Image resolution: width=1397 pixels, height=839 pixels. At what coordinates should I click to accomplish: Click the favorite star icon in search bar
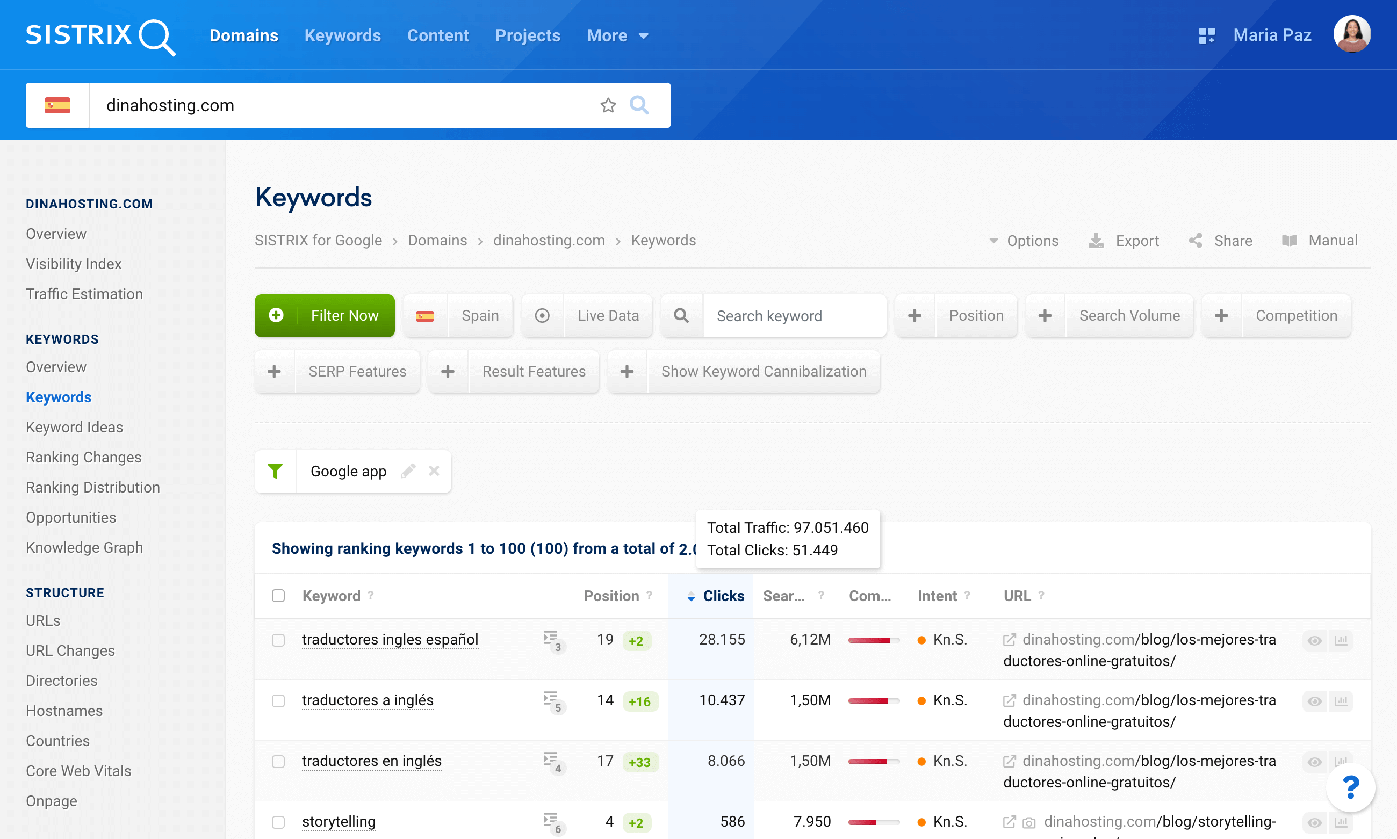click(608, 105)
